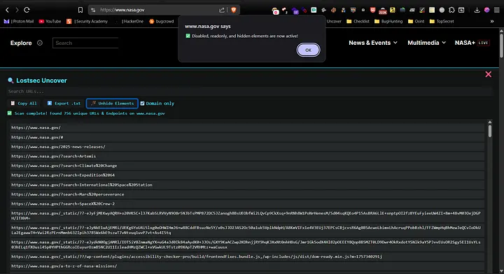Select the International%20Space%20Station search URL

click(247, 185)
